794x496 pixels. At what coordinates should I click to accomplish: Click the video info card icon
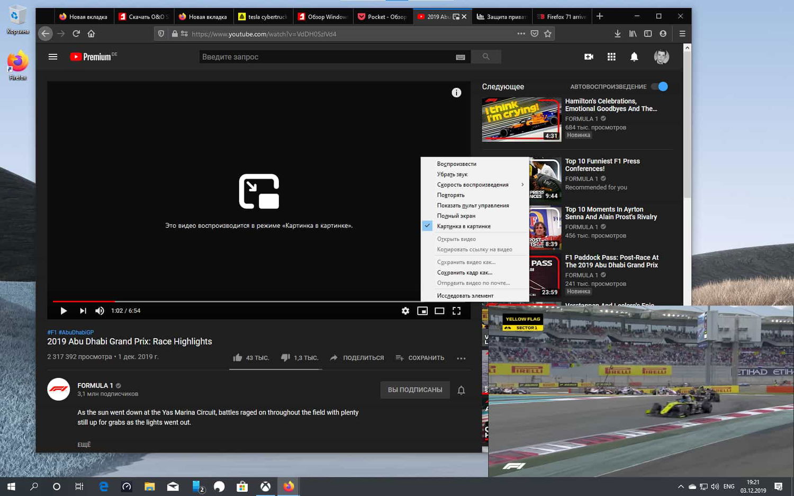pyautogui.click(x=456, y=93)
